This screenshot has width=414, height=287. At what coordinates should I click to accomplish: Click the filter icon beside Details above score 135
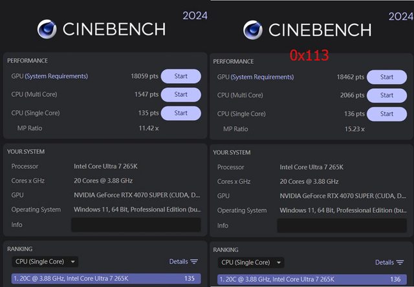194,262
